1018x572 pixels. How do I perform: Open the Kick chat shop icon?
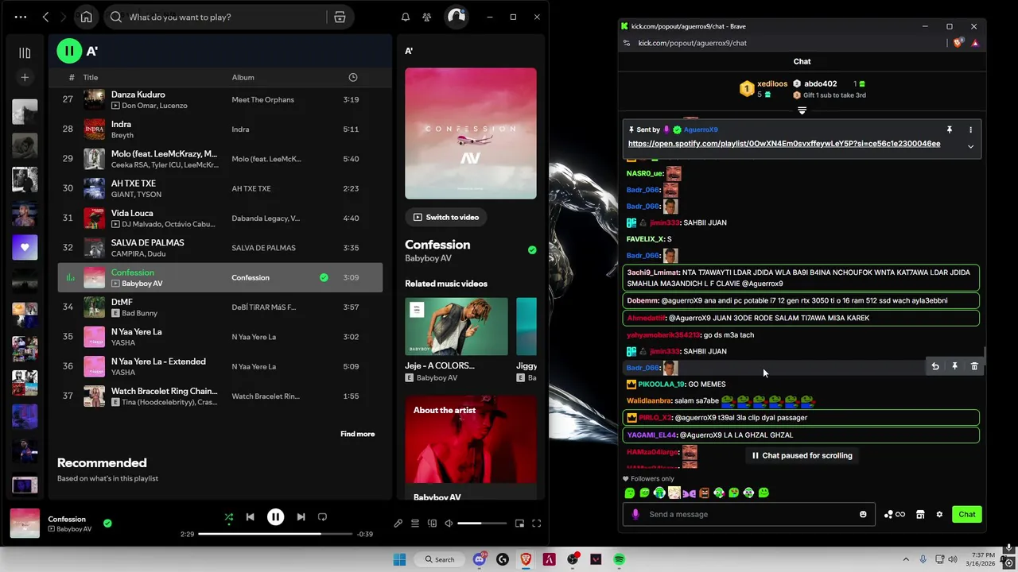click(920, 514)
